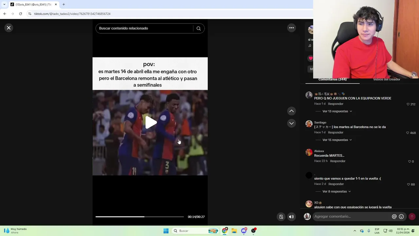The image size is (419, 236).
Task: Show hidden system tray icons chevron
Action: coord(355,231)
